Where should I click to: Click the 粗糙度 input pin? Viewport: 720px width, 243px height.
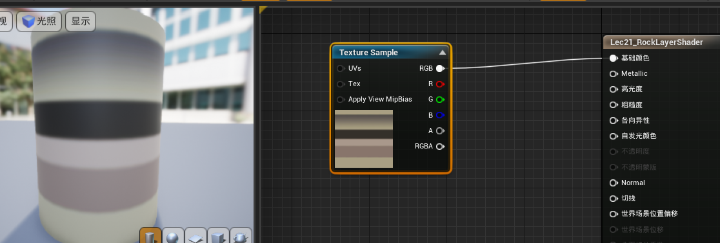pos(614,105)
